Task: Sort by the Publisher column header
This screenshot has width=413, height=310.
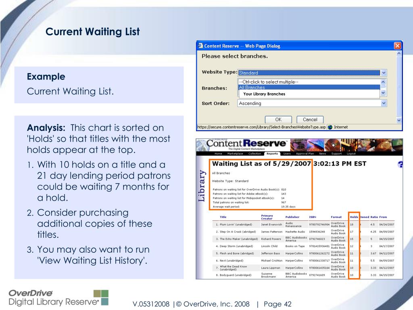Action: [x=292, y=217]
